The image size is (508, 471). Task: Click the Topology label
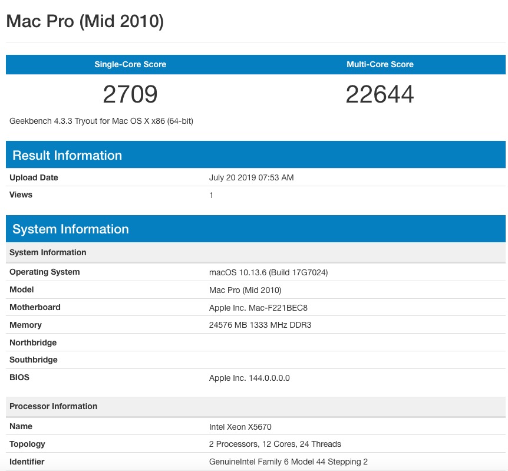tap(27, 444)
